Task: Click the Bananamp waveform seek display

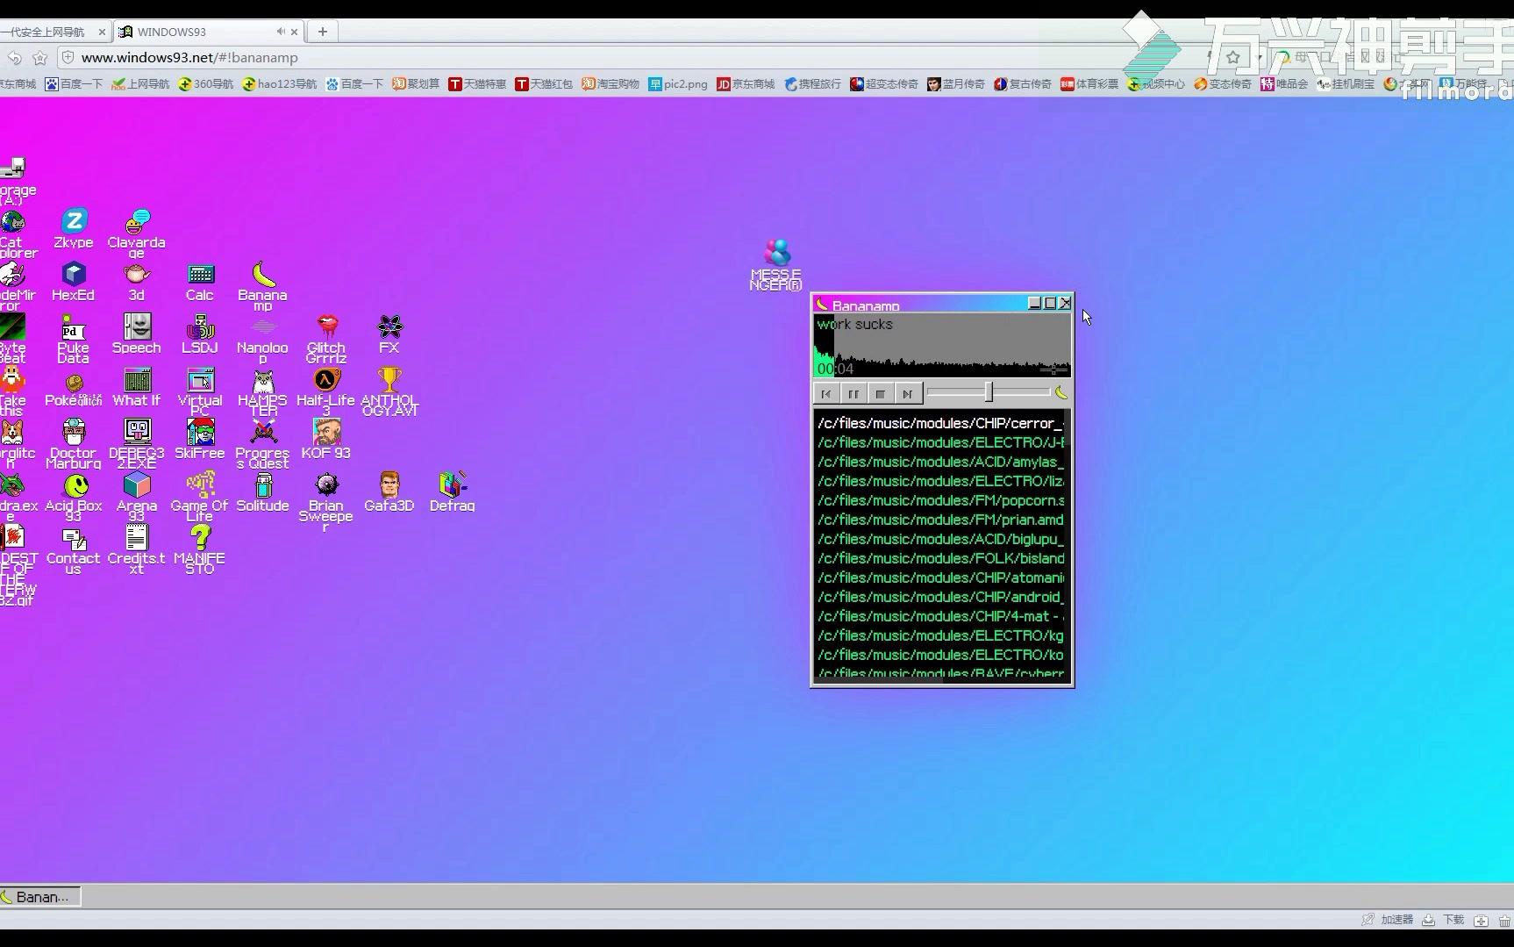Action: [942, 346]
